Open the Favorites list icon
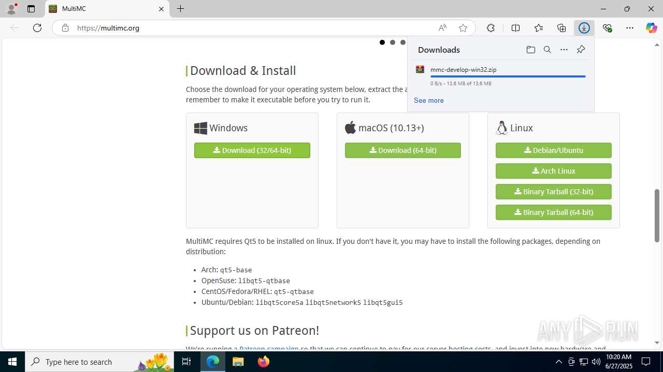Viewport: 663px width, 372px height. coord(539,28)
